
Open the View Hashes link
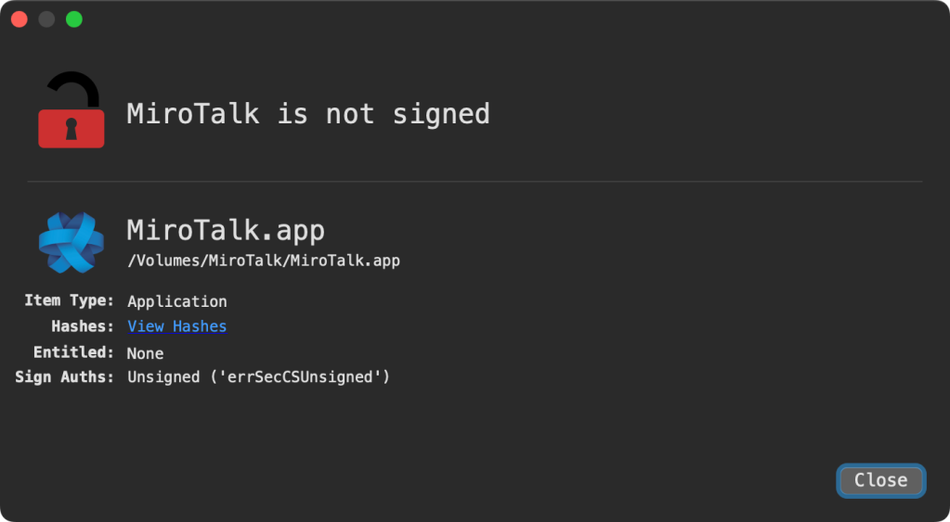[x=176, y=326]
